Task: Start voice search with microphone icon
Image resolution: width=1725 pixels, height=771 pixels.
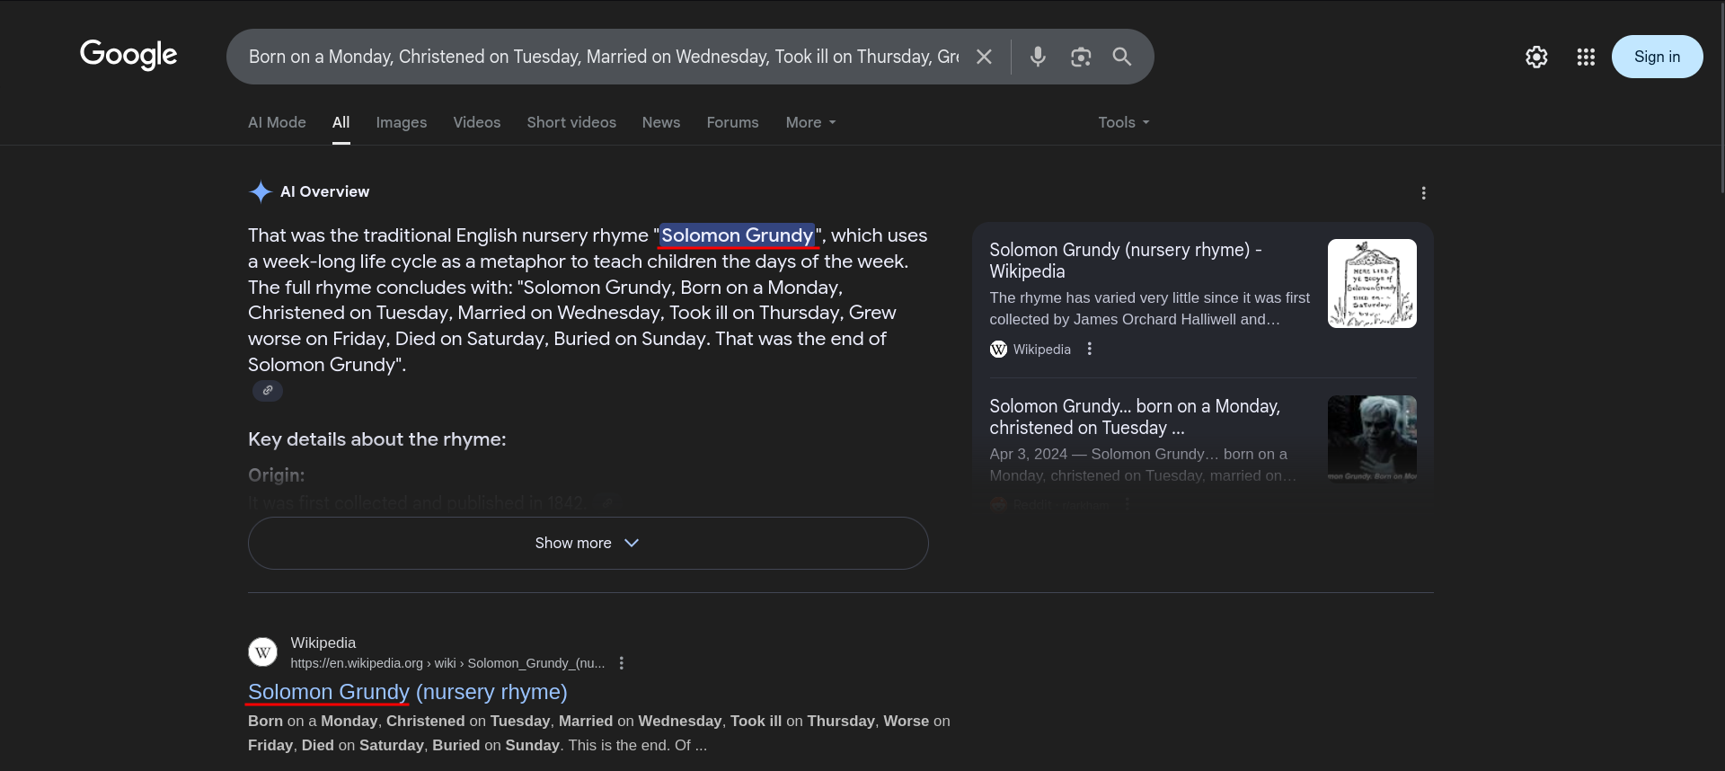Action: pos(1038,57)
